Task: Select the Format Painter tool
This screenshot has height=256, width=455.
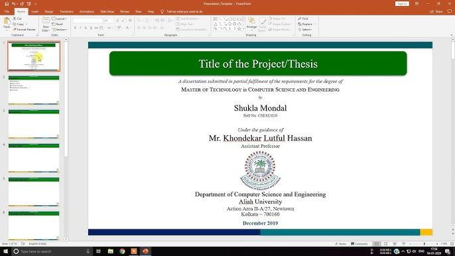Action: pyautogui.click(x=24, y=29)
